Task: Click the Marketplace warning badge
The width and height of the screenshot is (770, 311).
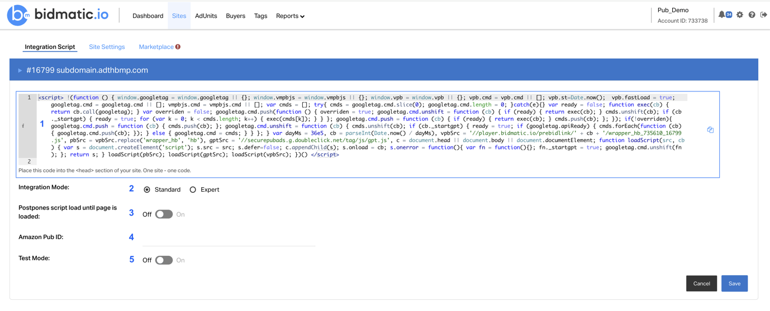Action: [178, 47]
